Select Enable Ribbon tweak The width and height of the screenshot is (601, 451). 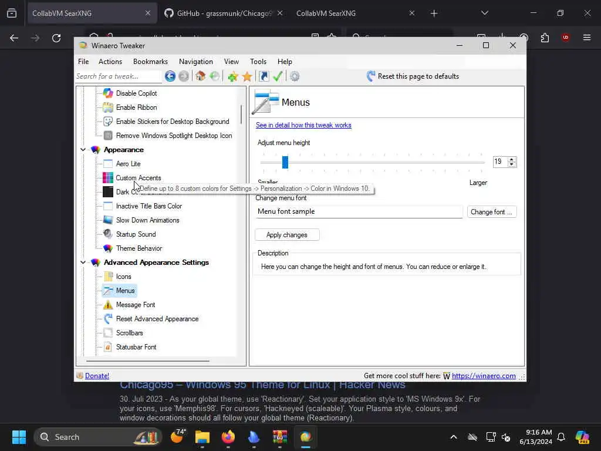tap(136, 107)
